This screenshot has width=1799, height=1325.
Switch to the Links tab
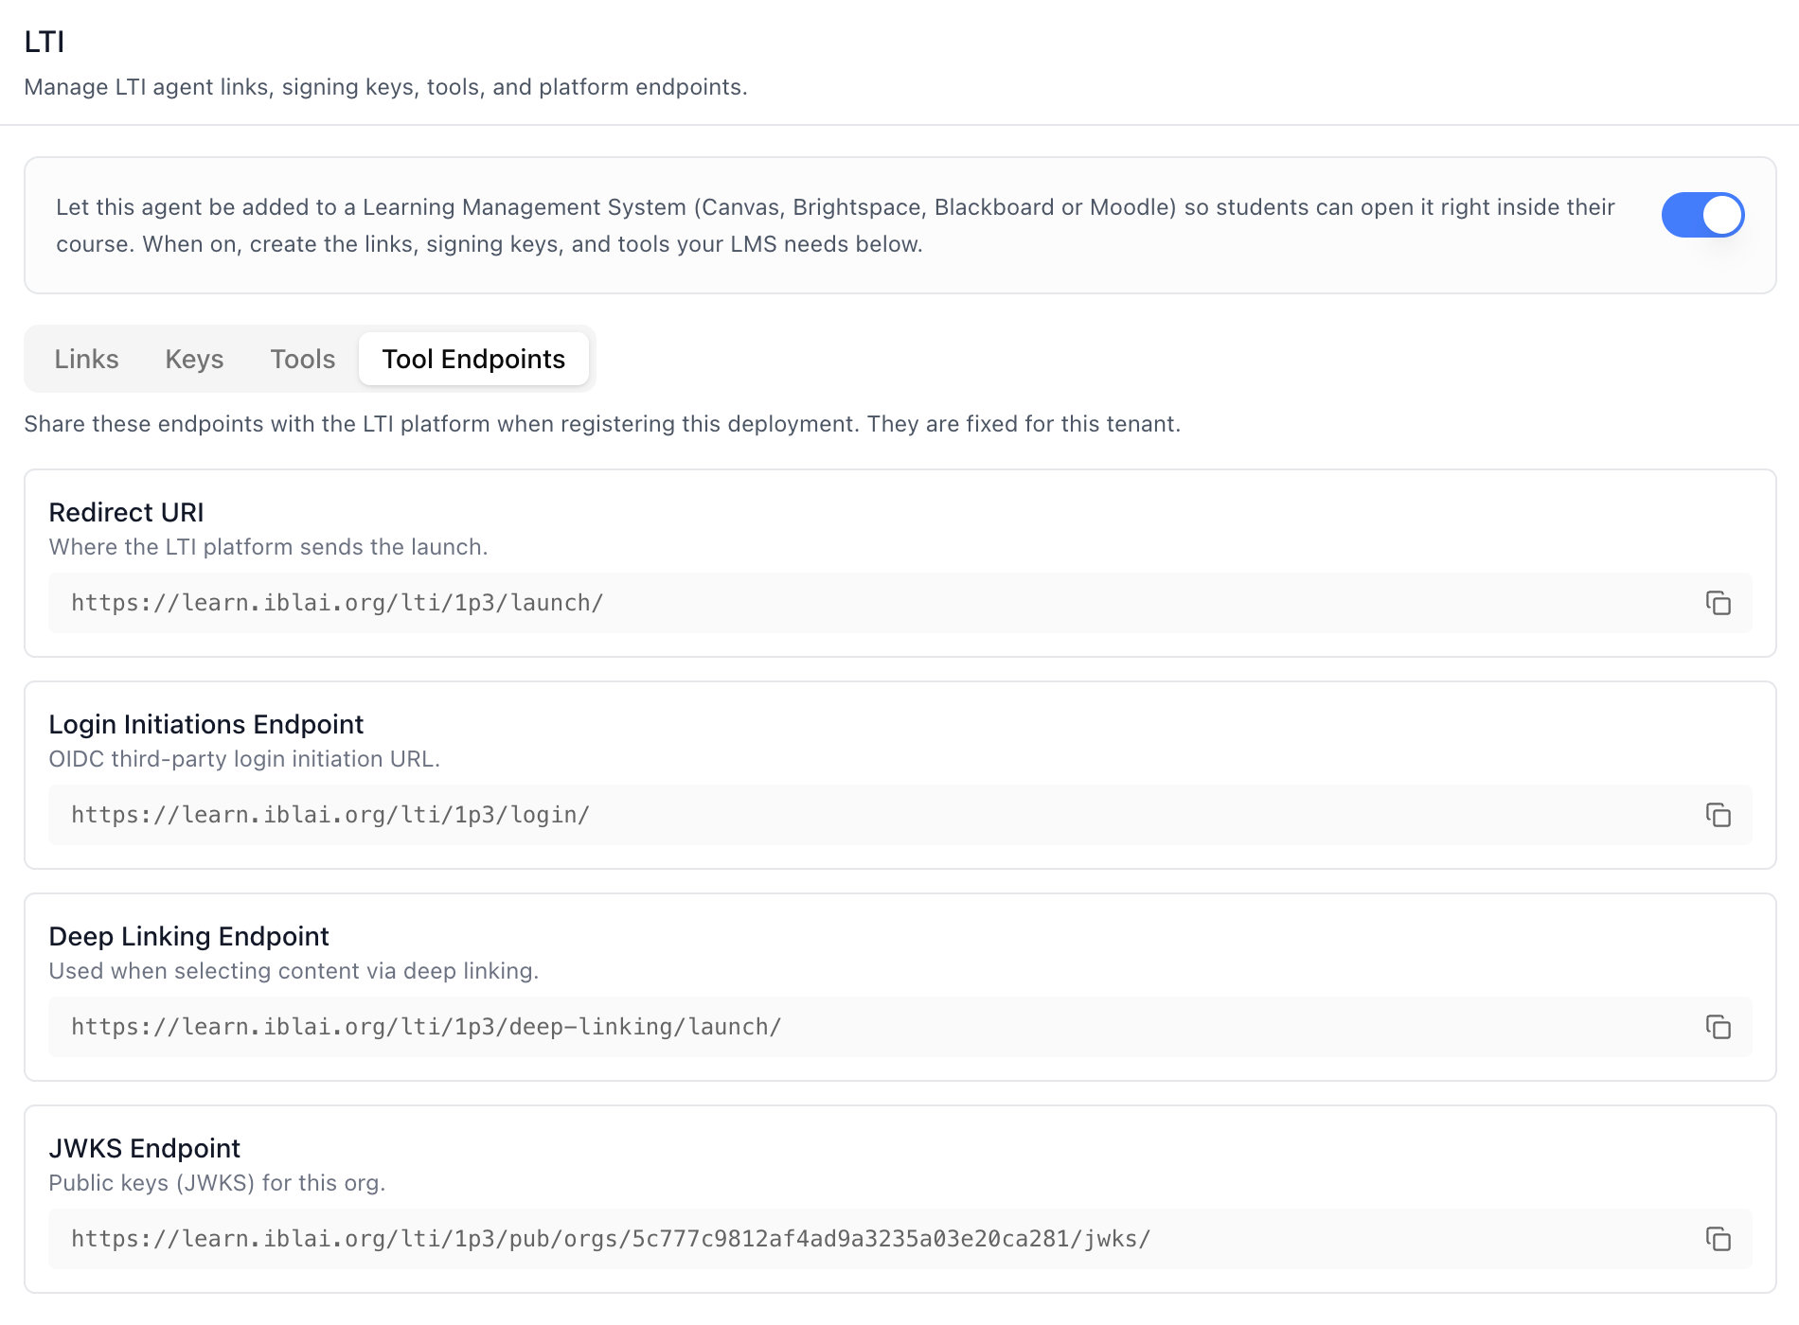pos(86,359)
